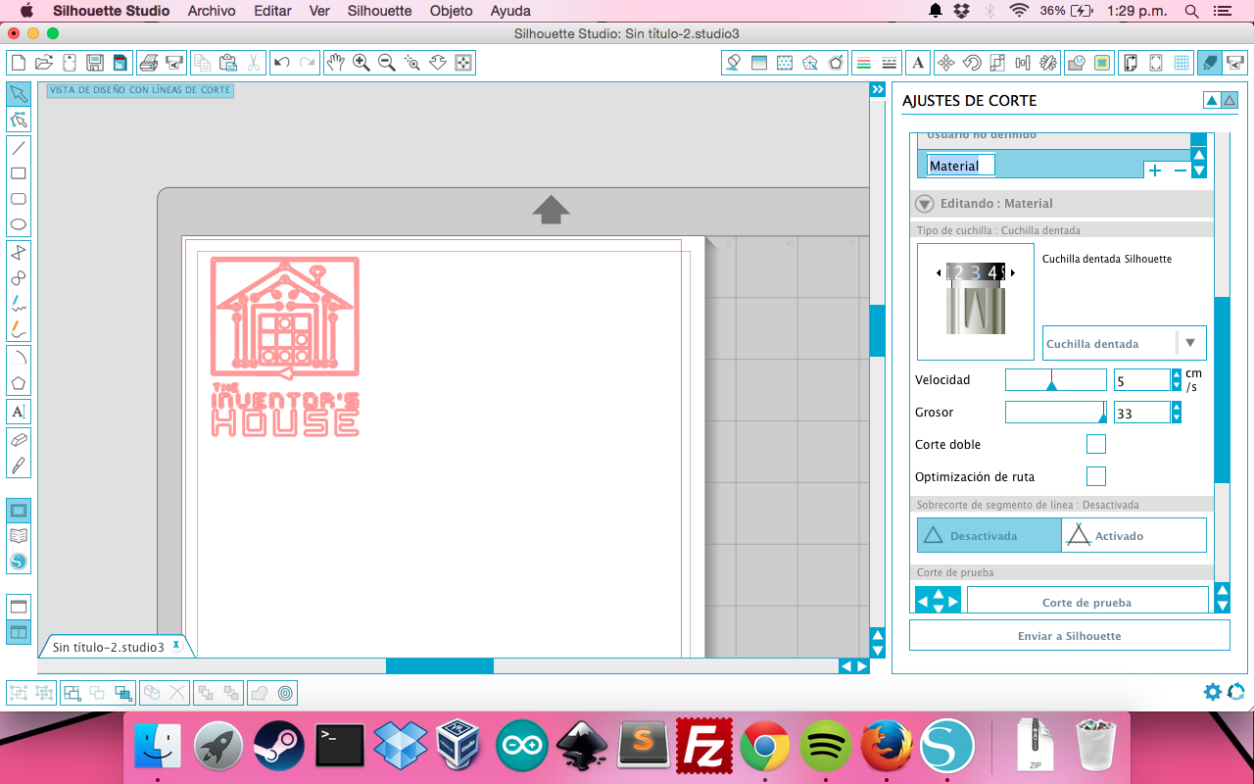
Task: Collapse the Editando : Material section
Action: 924,204
